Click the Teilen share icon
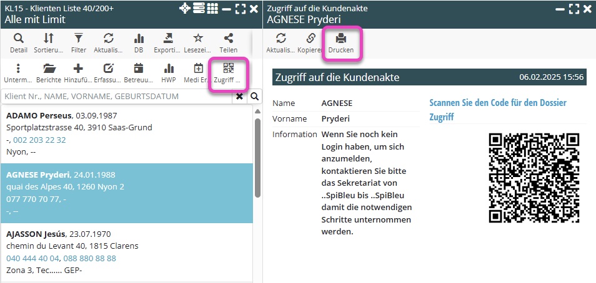596x283 pixels. coord(228,42)
